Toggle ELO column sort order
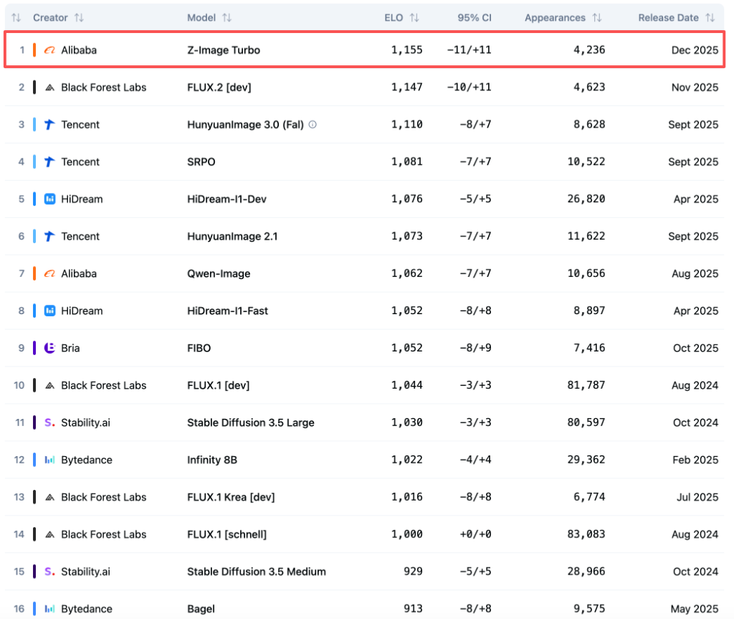Viewport: 734px width, 619px height. [413, 17]
